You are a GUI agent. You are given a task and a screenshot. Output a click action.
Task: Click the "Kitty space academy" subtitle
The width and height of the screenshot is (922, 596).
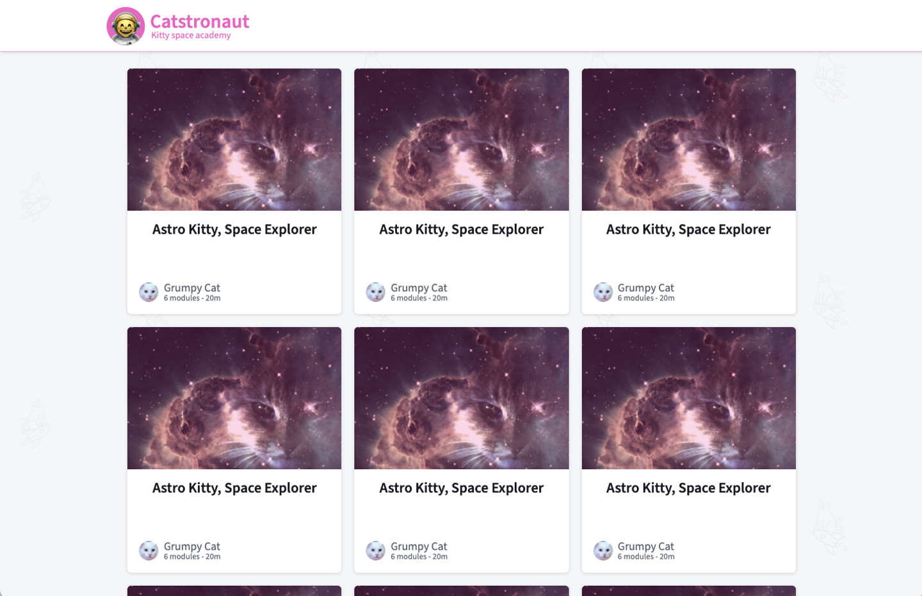tap(191, 36)
